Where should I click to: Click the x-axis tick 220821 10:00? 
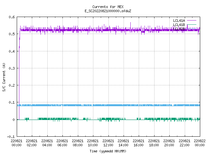pyautogui.click(x=93, y=143)
